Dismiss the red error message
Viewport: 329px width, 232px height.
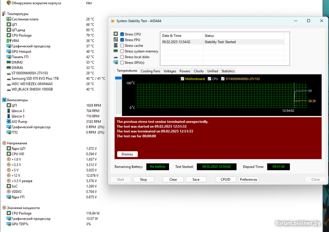click(127, 154)
